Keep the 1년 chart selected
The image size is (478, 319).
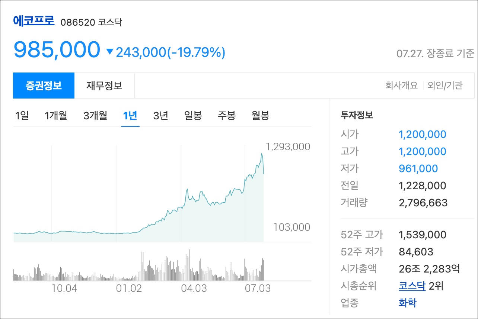click(x=130, y=116)
